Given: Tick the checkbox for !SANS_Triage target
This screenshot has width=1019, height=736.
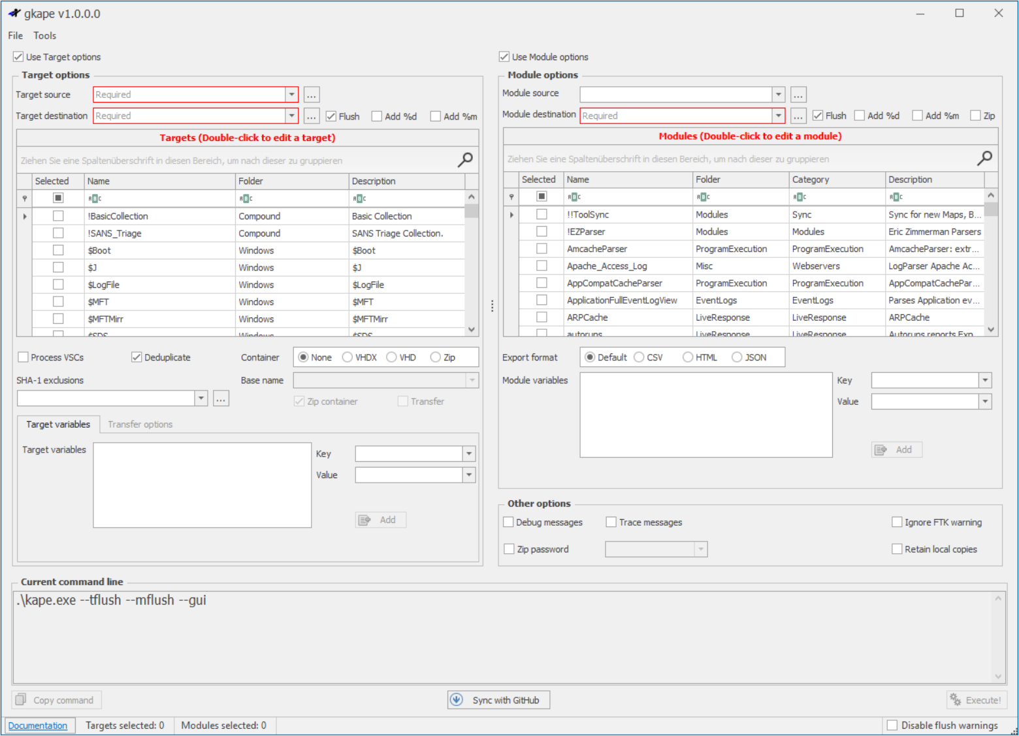Looking at the screenshot, I should 58,233.
